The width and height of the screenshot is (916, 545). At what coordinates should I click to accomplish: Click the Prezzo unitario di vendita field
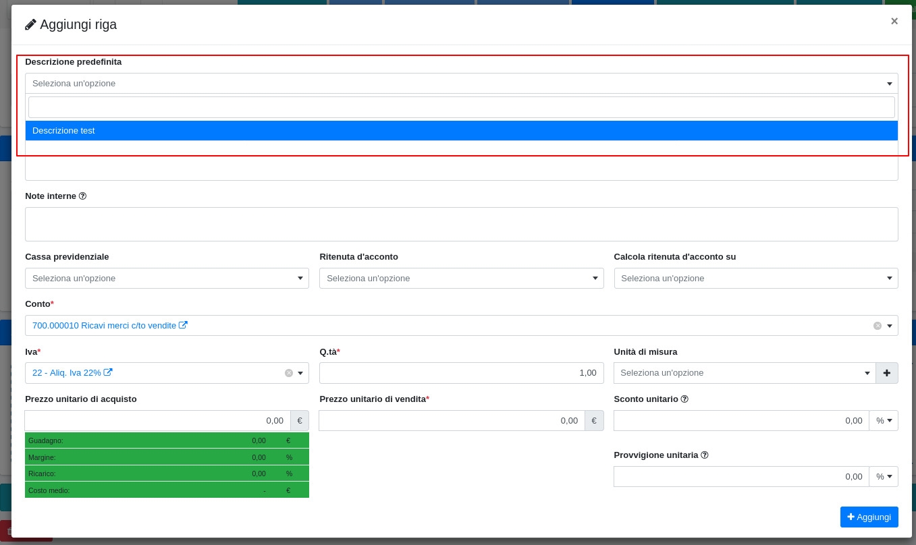452,421
